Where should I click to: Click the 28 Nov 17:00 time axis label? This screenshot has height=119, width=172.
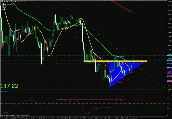[x=81, y=118]
